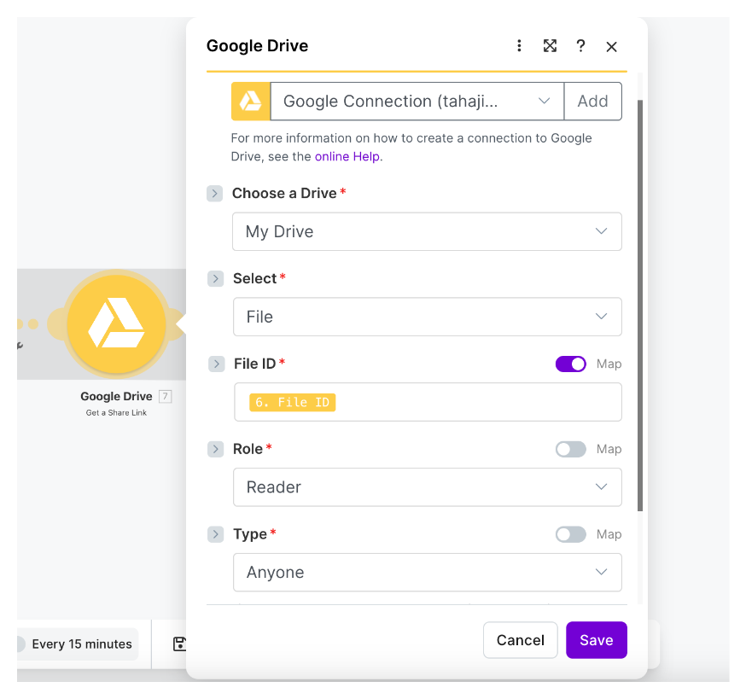Toggle Map mode for File ID
Image resolution: width=746 pixels, height=699 pixels.
click(570, 364)
